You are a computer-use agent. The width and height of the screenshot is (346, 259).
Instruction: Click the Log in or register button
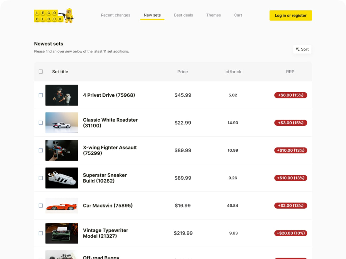pos(291,16)
